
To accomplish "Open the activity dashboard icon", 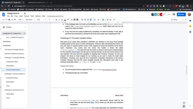I will coord(169,15).
